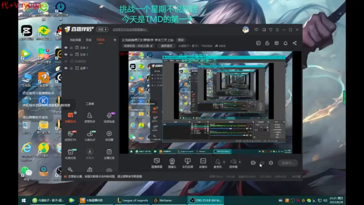Click the live preview canvas
This screenshot has height=205, width=364.
point(211,102)
